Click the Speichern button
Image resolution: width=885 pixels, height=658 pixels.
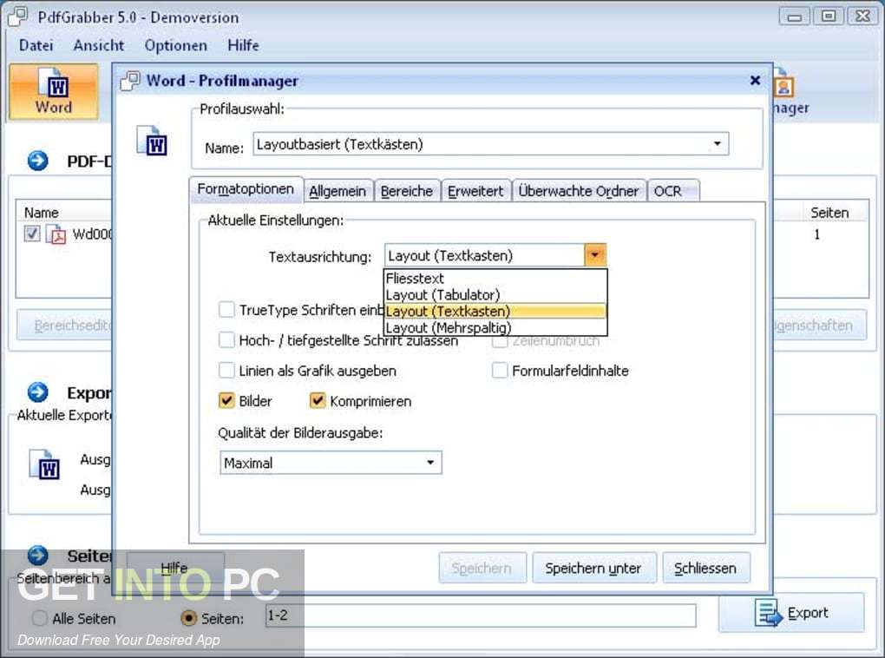pos(482,569)
